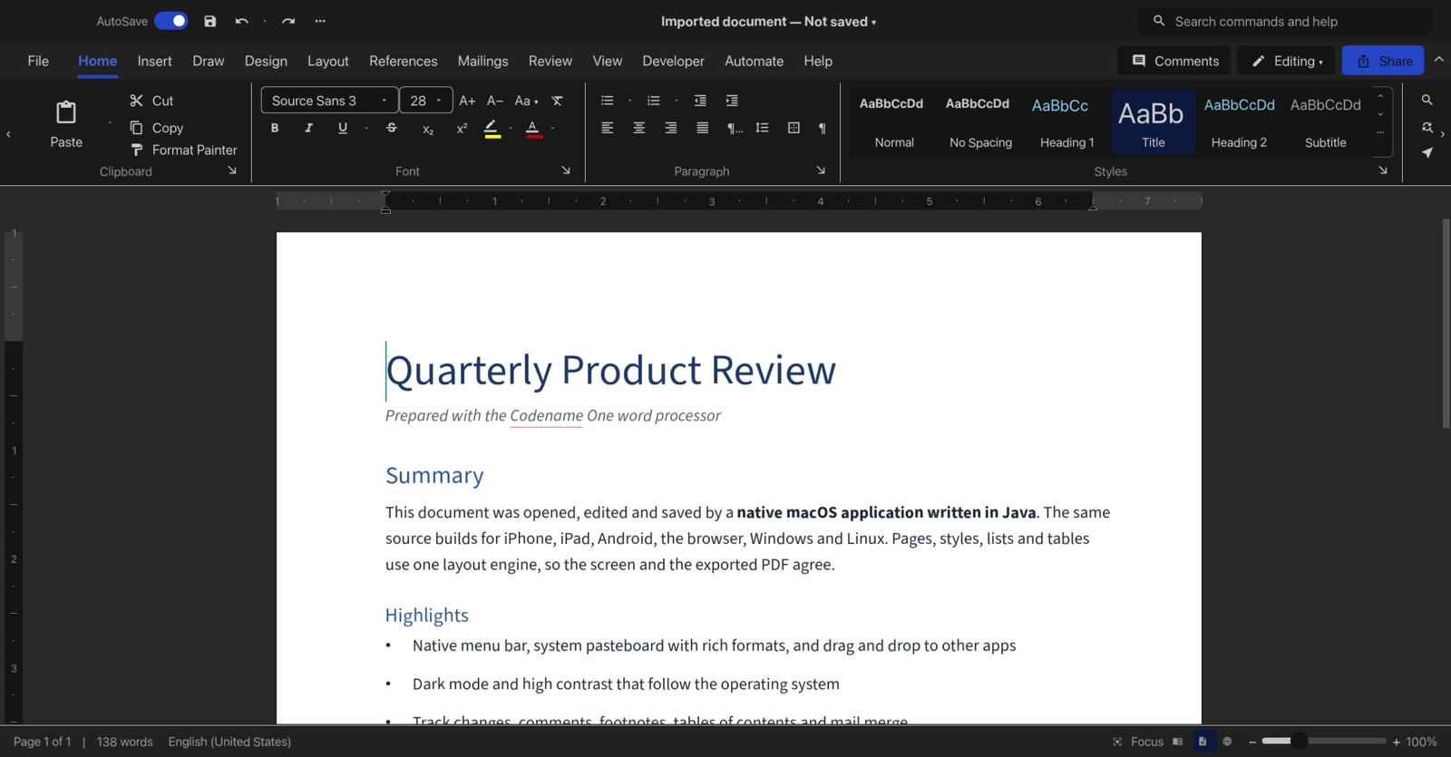Apply red font color
The image size is (1451, 757).
(x=533, y=129)
